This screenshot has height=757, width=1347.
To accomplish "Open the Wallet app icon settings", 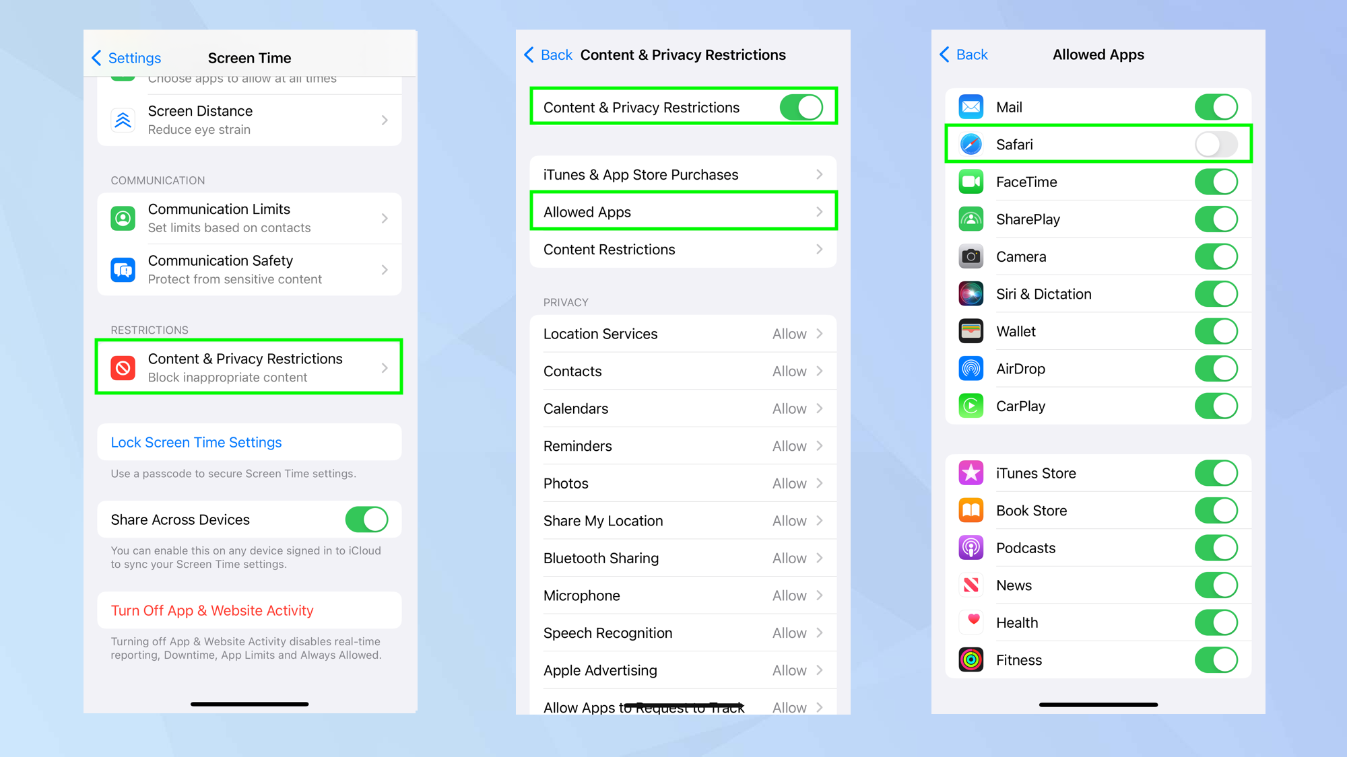I will [x=971, y=331].
